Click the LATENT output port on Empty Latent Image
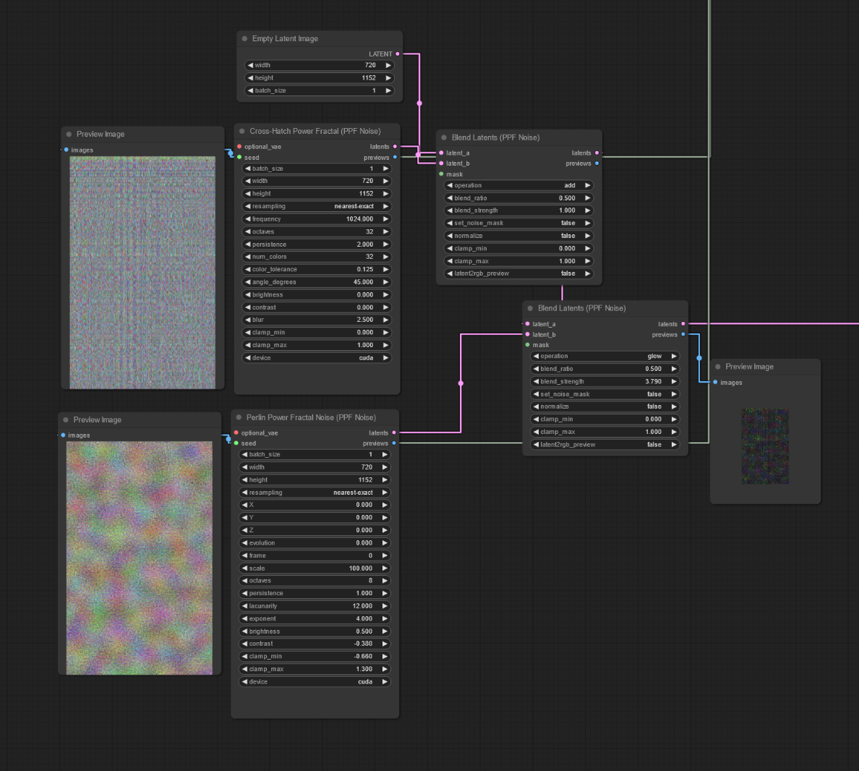Image resolution: width=859 pixels, height=771 pixels. click(x=397, y=54)
